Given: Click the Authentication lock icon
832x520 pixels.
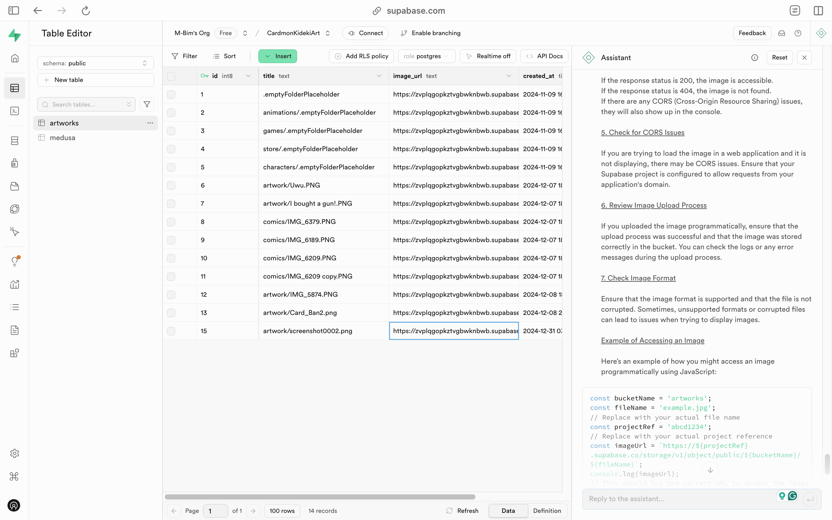Looking at the screenshot, I should (14, 163).
